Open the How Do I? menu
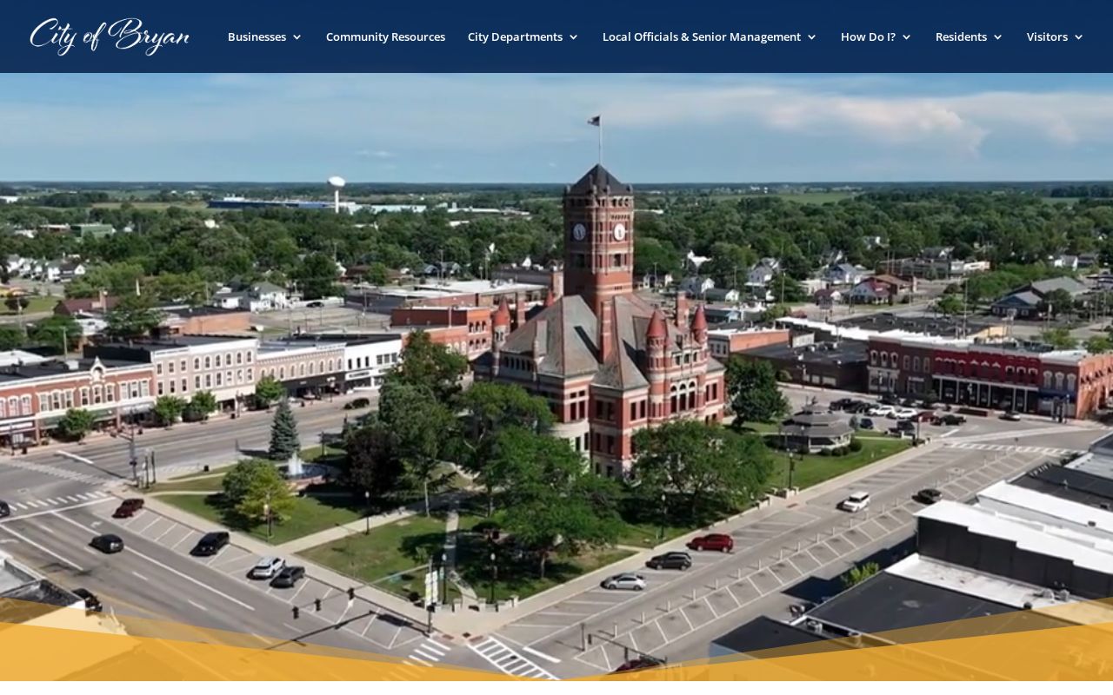1113x695 pixels. 868,36
